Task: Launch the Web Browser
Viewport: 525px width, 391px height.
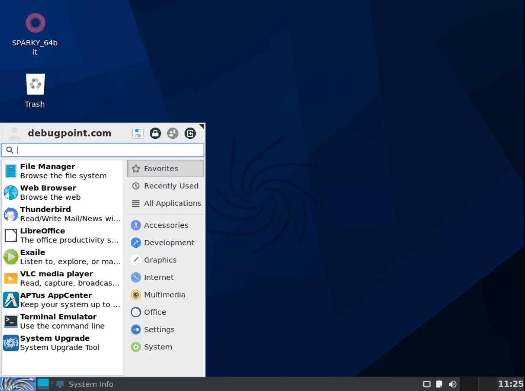Action: [x=48, y=192]
